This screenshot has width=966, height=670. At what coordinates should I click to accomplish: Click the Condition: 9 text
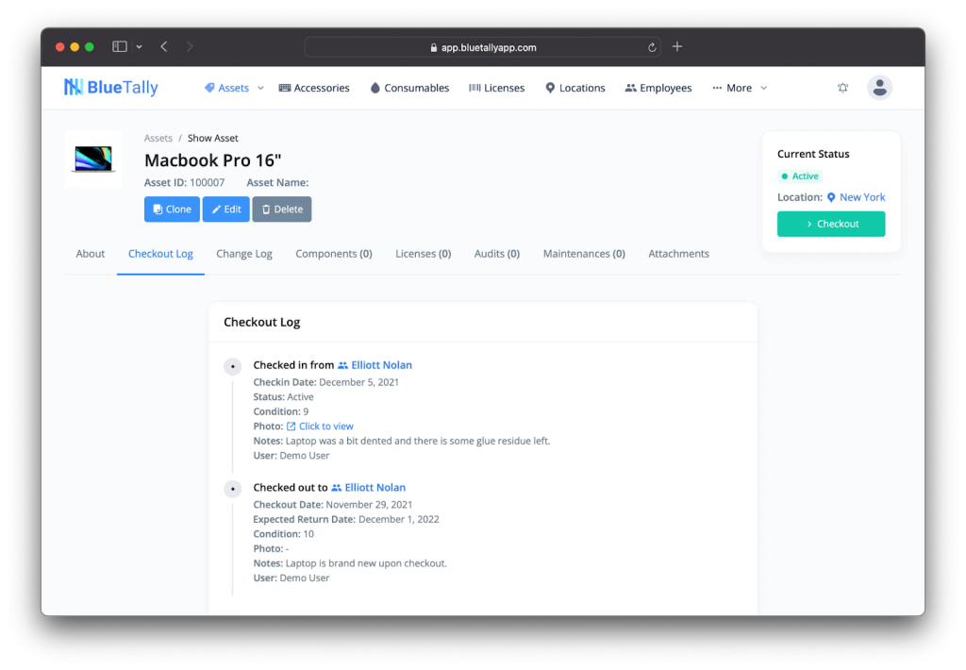281,411
